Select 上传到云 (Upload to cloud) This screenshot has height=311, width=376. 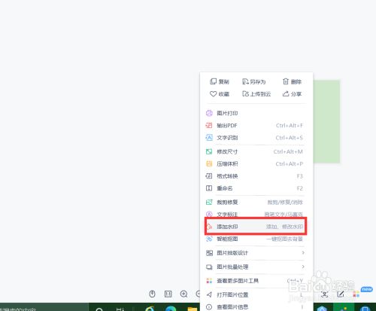point(256,94)
